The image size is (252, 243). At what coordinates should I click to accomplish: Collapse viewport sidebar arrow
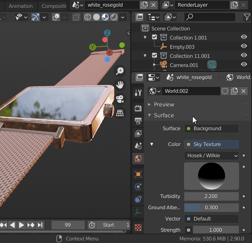(x=128, y=33)
